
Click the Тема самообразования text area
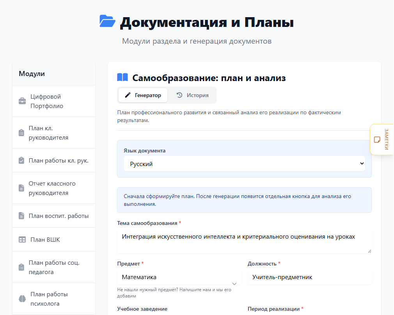[x=244, y=241]
